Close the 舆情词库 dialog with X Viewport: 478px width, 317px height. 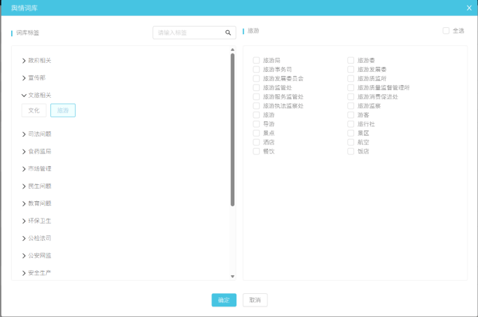click(x=469, y=8)
